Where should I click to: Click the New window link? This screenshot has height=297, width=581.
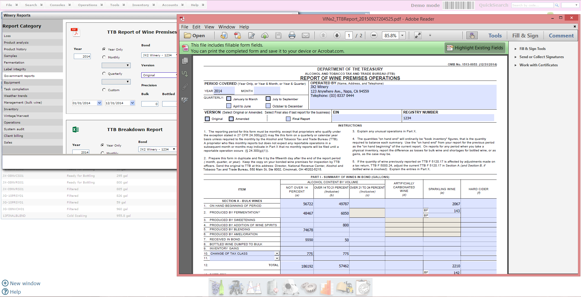point(25,283)
